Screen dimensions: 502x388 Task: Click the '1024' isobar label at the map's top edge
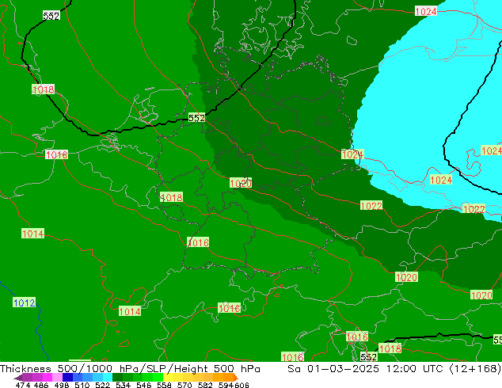point(426,12)
